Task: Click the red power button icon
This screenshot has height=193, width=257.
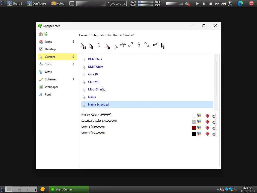Action: click(x=251, y=3)
